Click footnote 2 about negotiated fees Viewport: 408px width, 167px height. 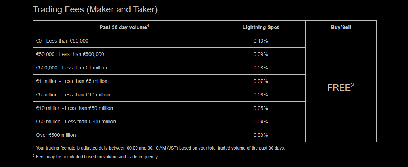coord(95,157)
